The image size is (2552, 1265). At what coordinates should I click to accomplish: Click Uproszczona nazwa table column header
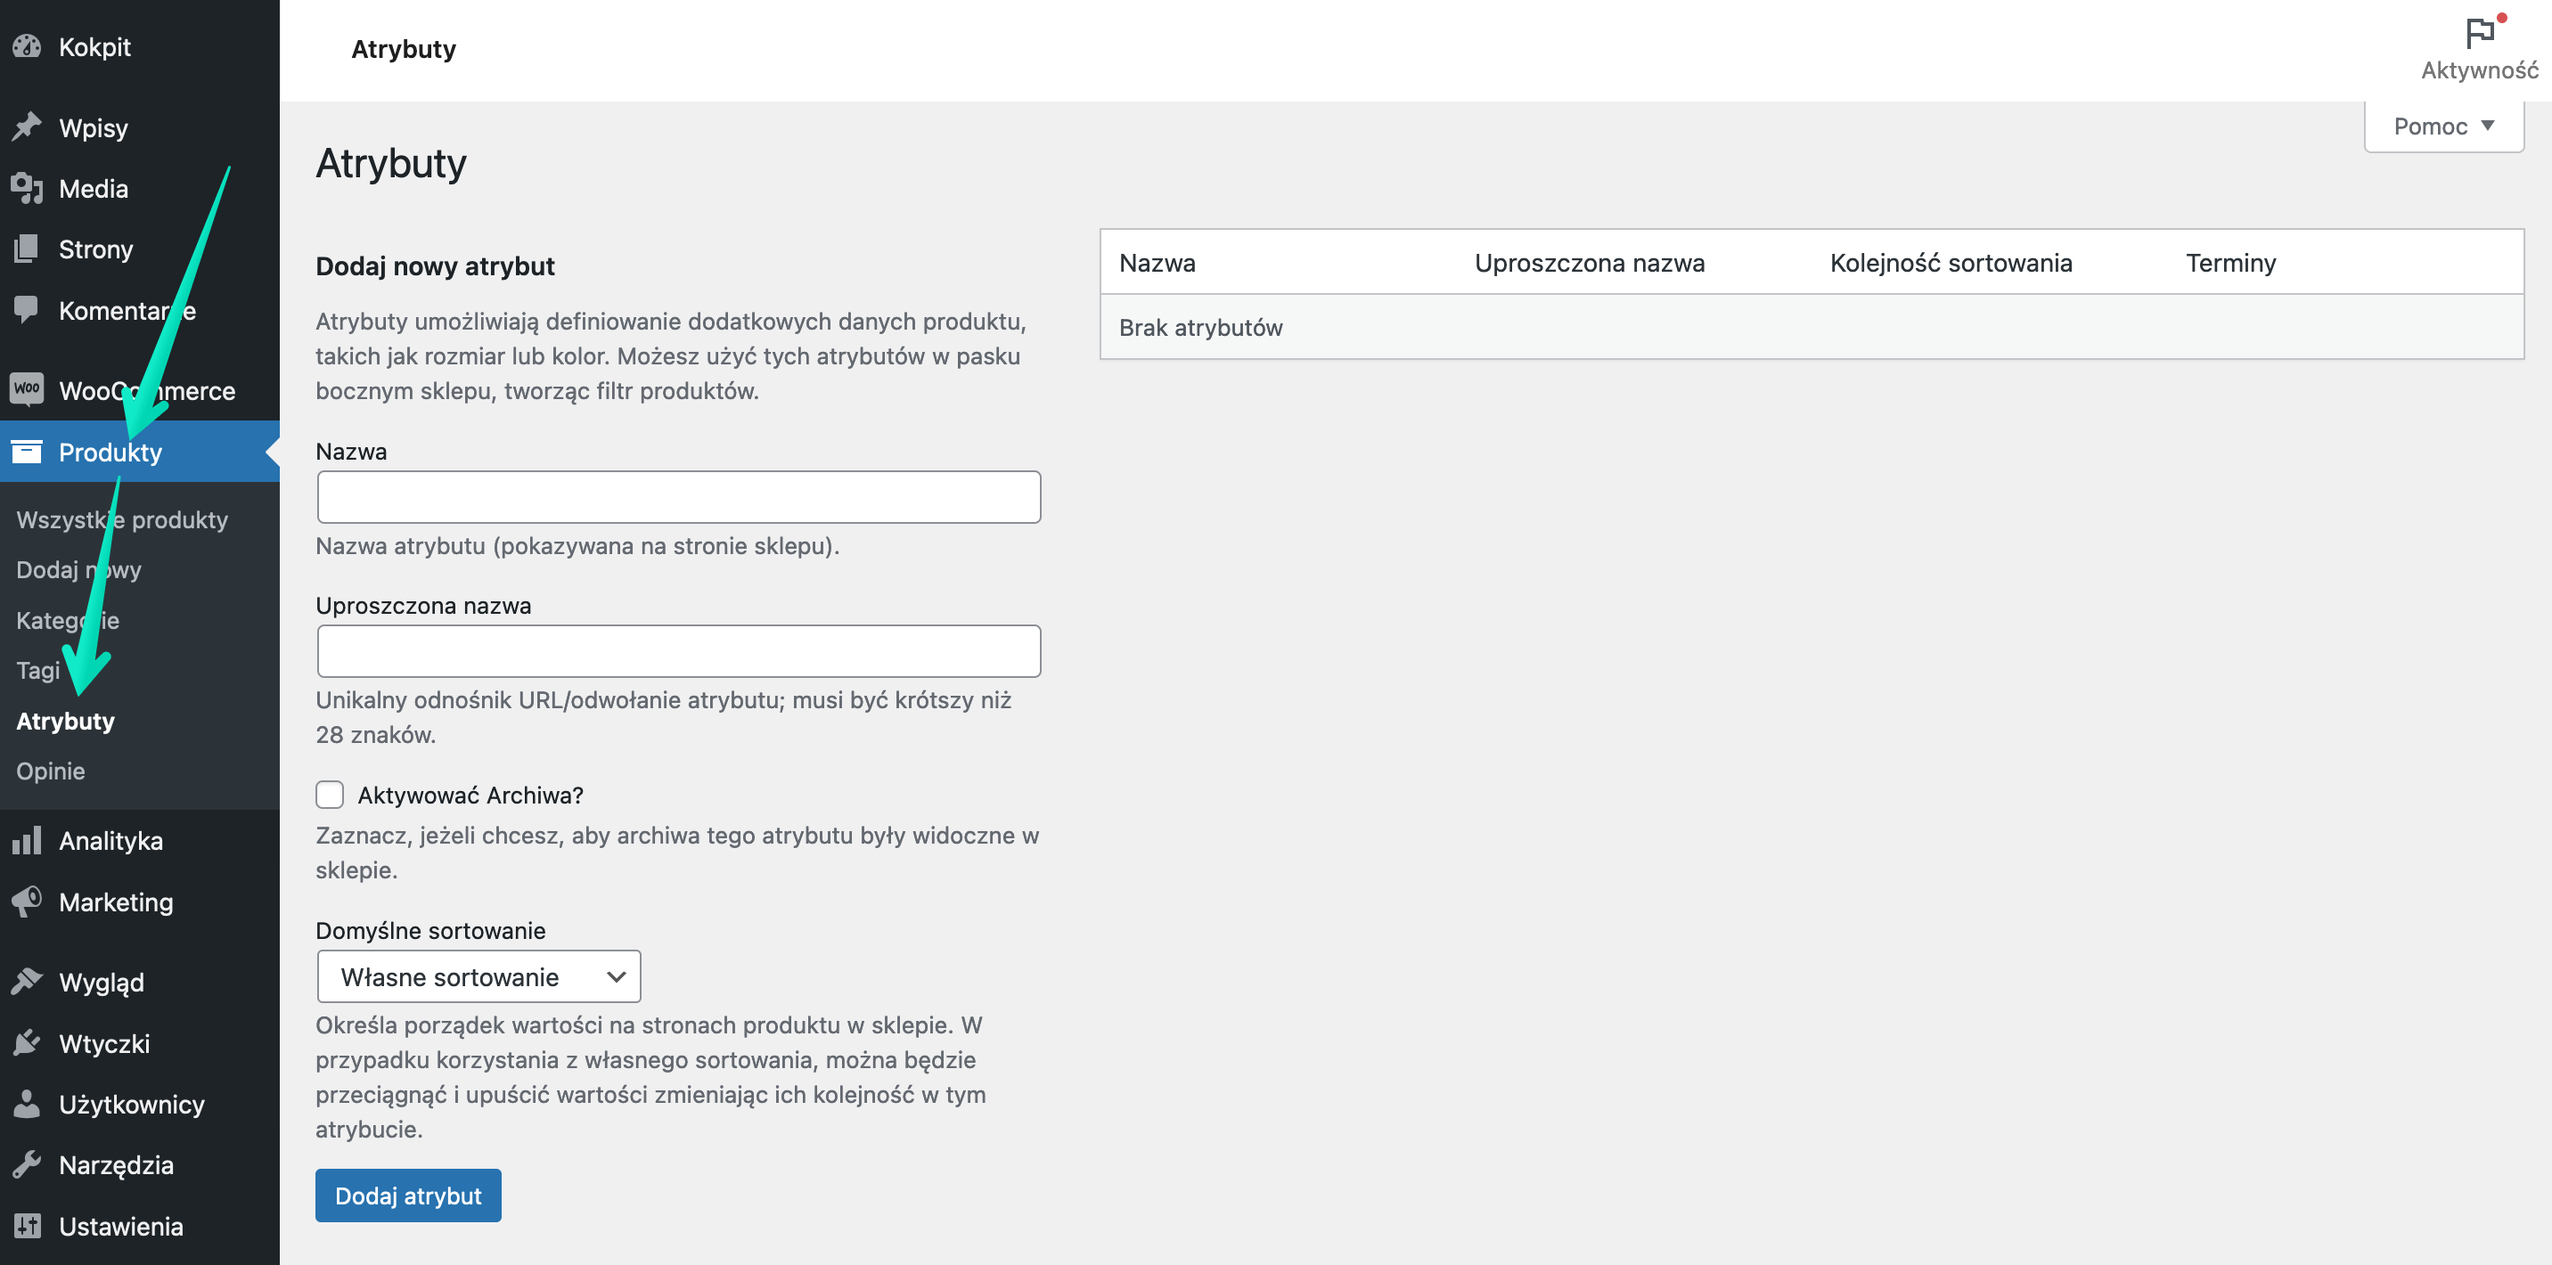point(1589,263)
